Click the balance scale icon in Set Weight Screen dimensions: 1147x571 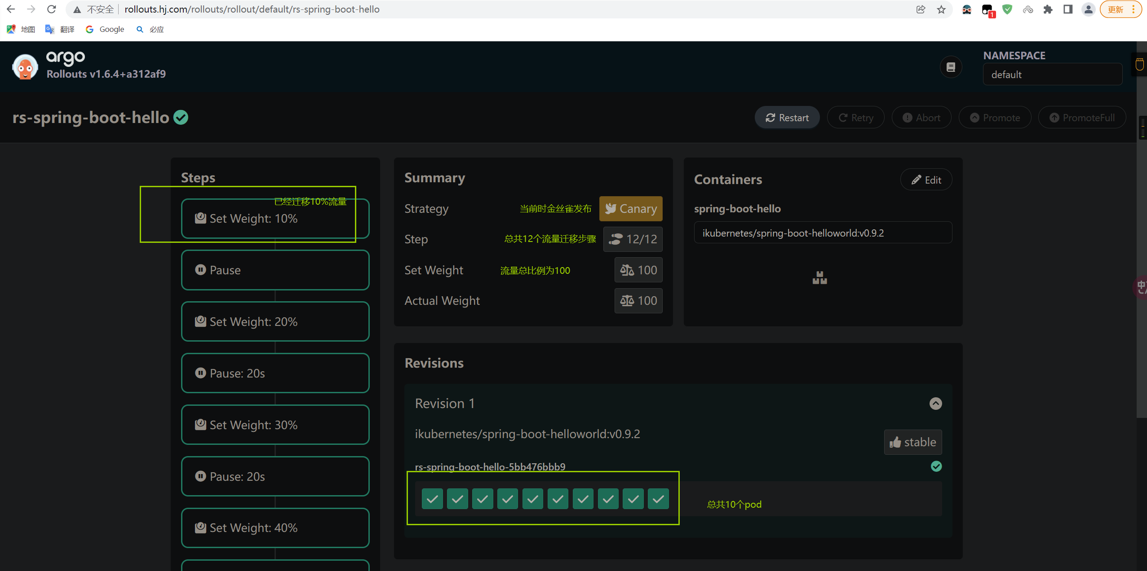click(627, 270)
